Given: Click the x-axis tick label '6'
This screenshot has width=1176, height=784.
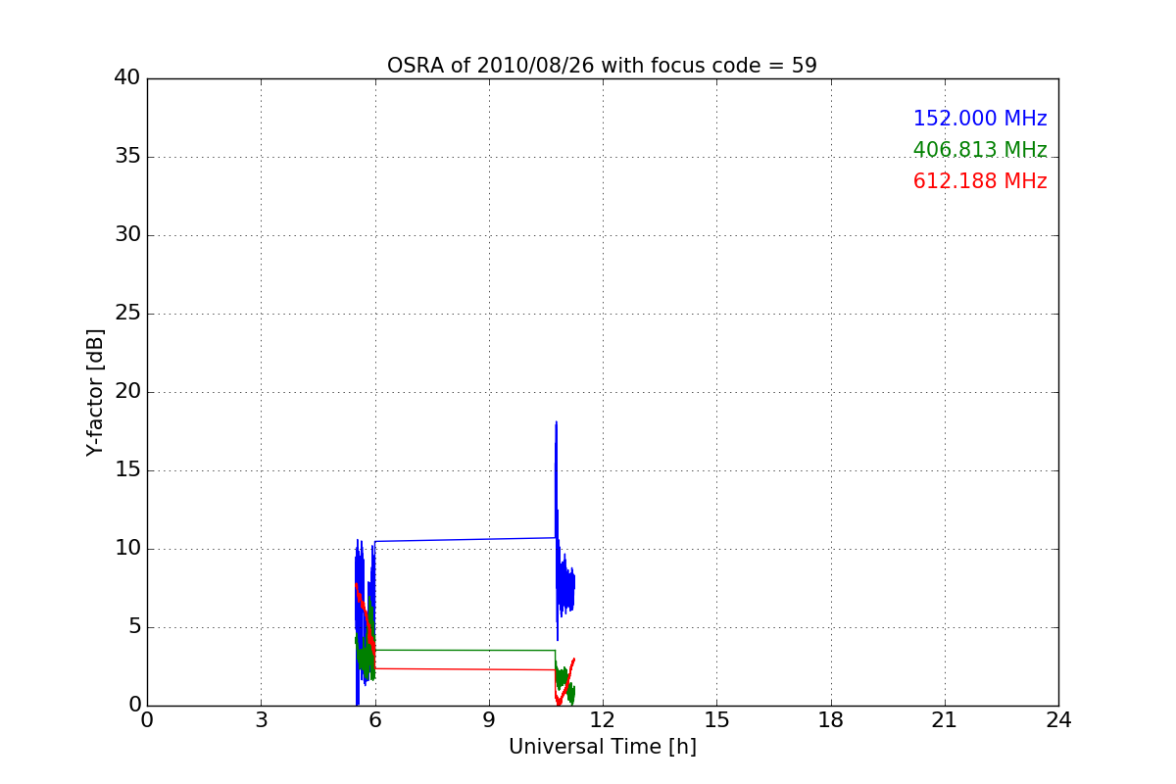Looking at the screenshot, I should (374, 720).
